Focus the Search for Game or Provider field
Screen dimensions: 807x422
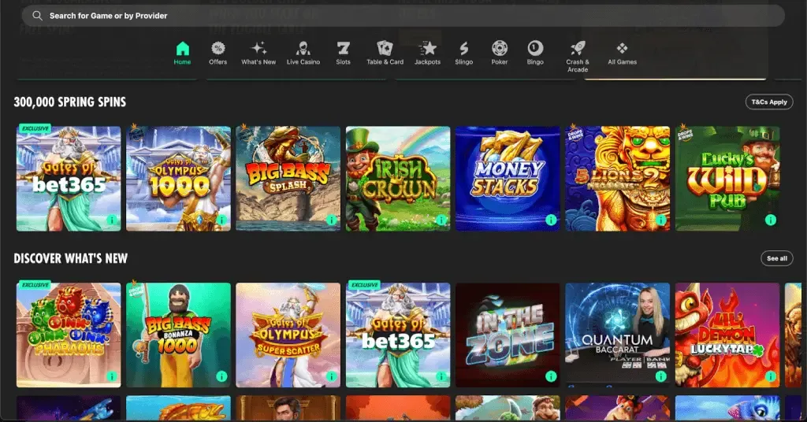pos(403,16)
